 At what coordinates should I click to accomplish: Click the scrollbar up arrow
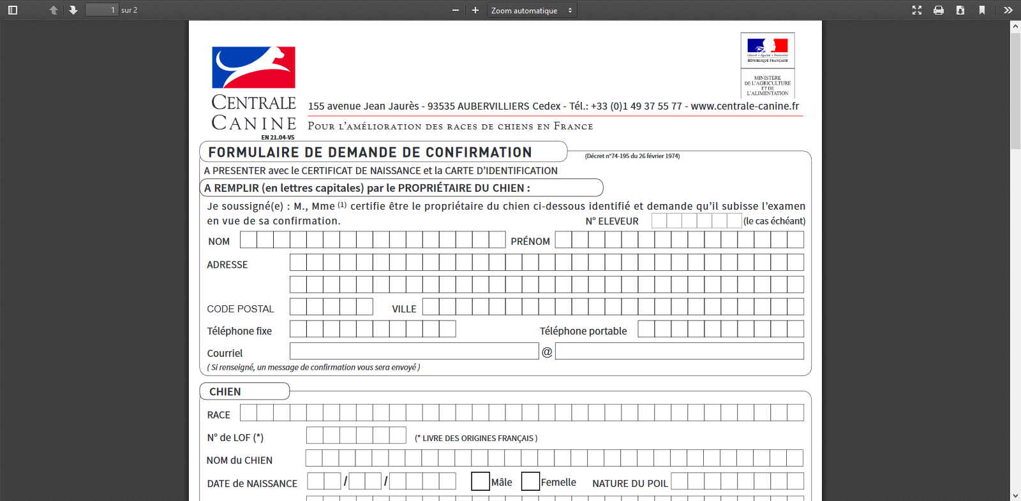[x=1015, y=26]
